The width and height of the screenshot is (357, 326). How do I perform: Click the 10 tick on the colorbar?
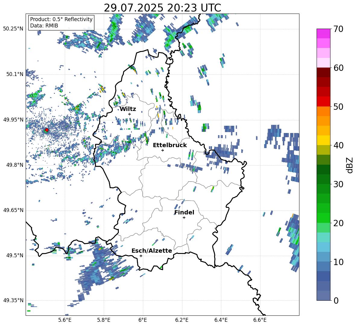(338, 262)
